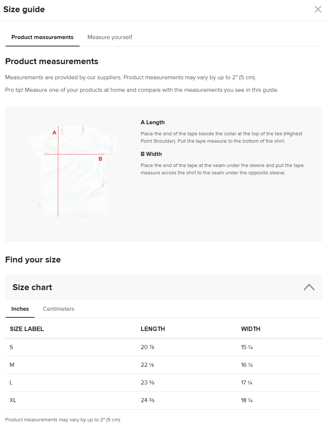This screenshot has height=432, width=328.
Task: Select the Inches unit tab
Action: [x=20, y=309]
